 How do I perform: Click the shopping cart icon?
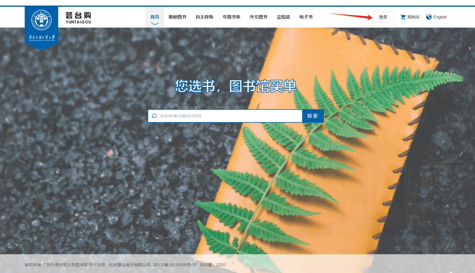[x=403, y=17]
